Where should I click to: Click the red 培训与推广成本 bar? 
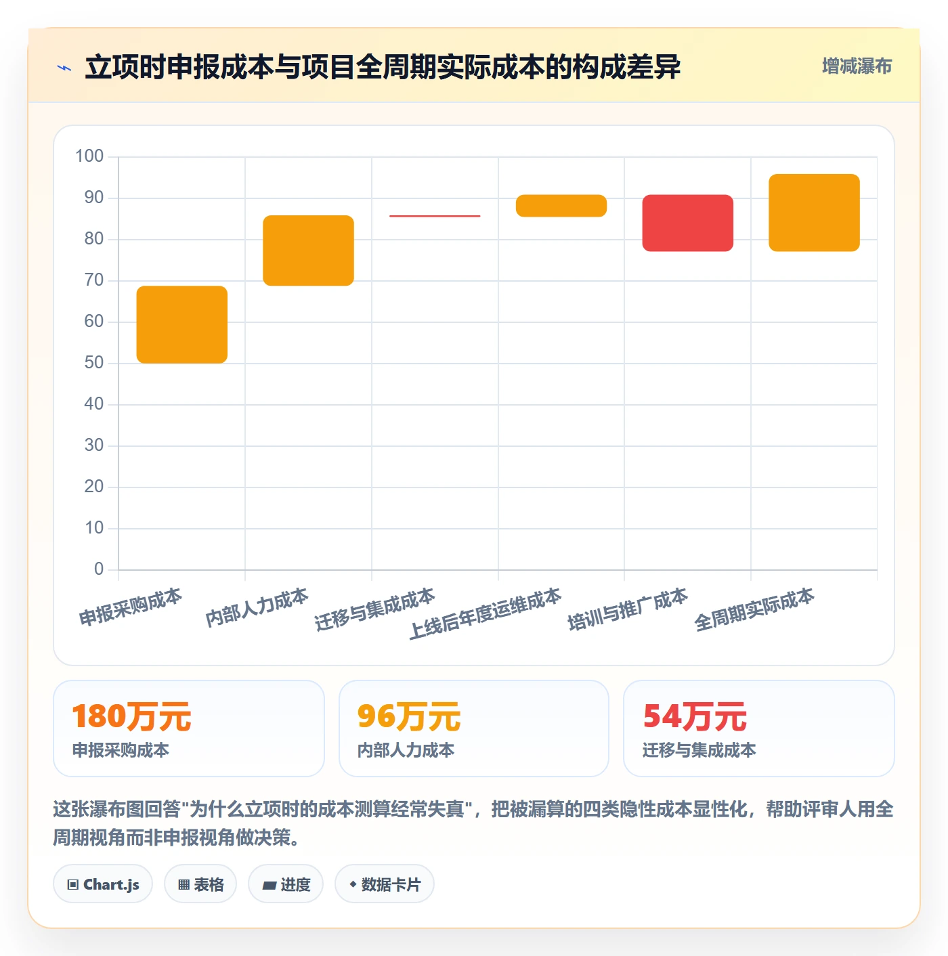click(688, 223)
